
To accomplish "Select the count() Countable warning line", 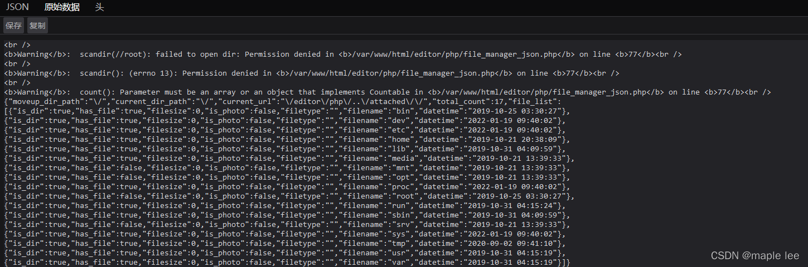I will click(388, 92).
